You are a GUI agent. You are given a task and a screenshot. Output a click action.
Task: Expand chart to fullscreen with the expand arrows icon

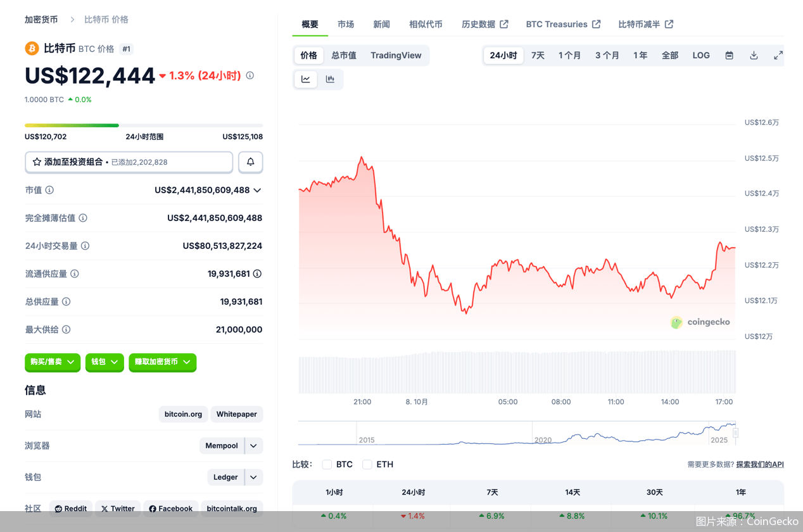click(778, 55)
